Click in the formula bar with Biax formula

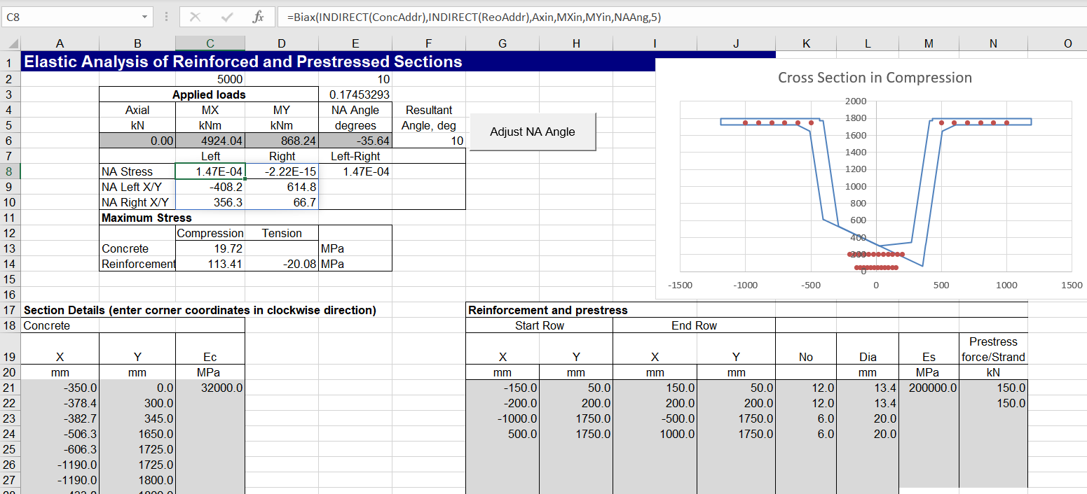(631, 17)
